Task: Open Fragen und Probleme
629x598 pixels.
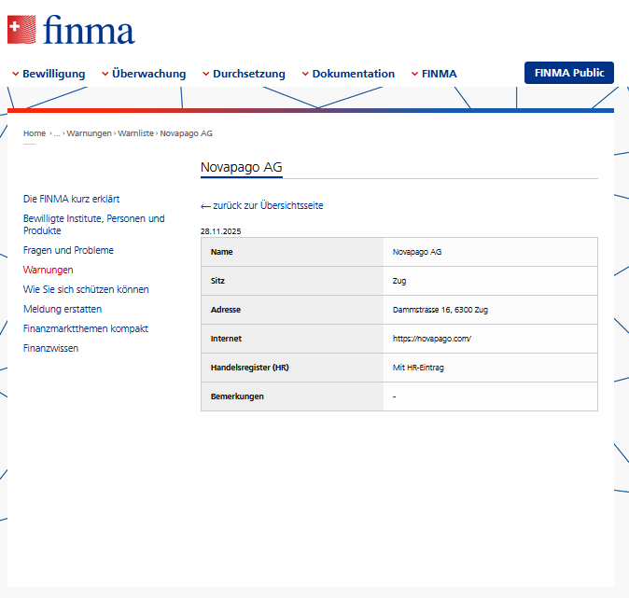Action: (x=68, y=250)
